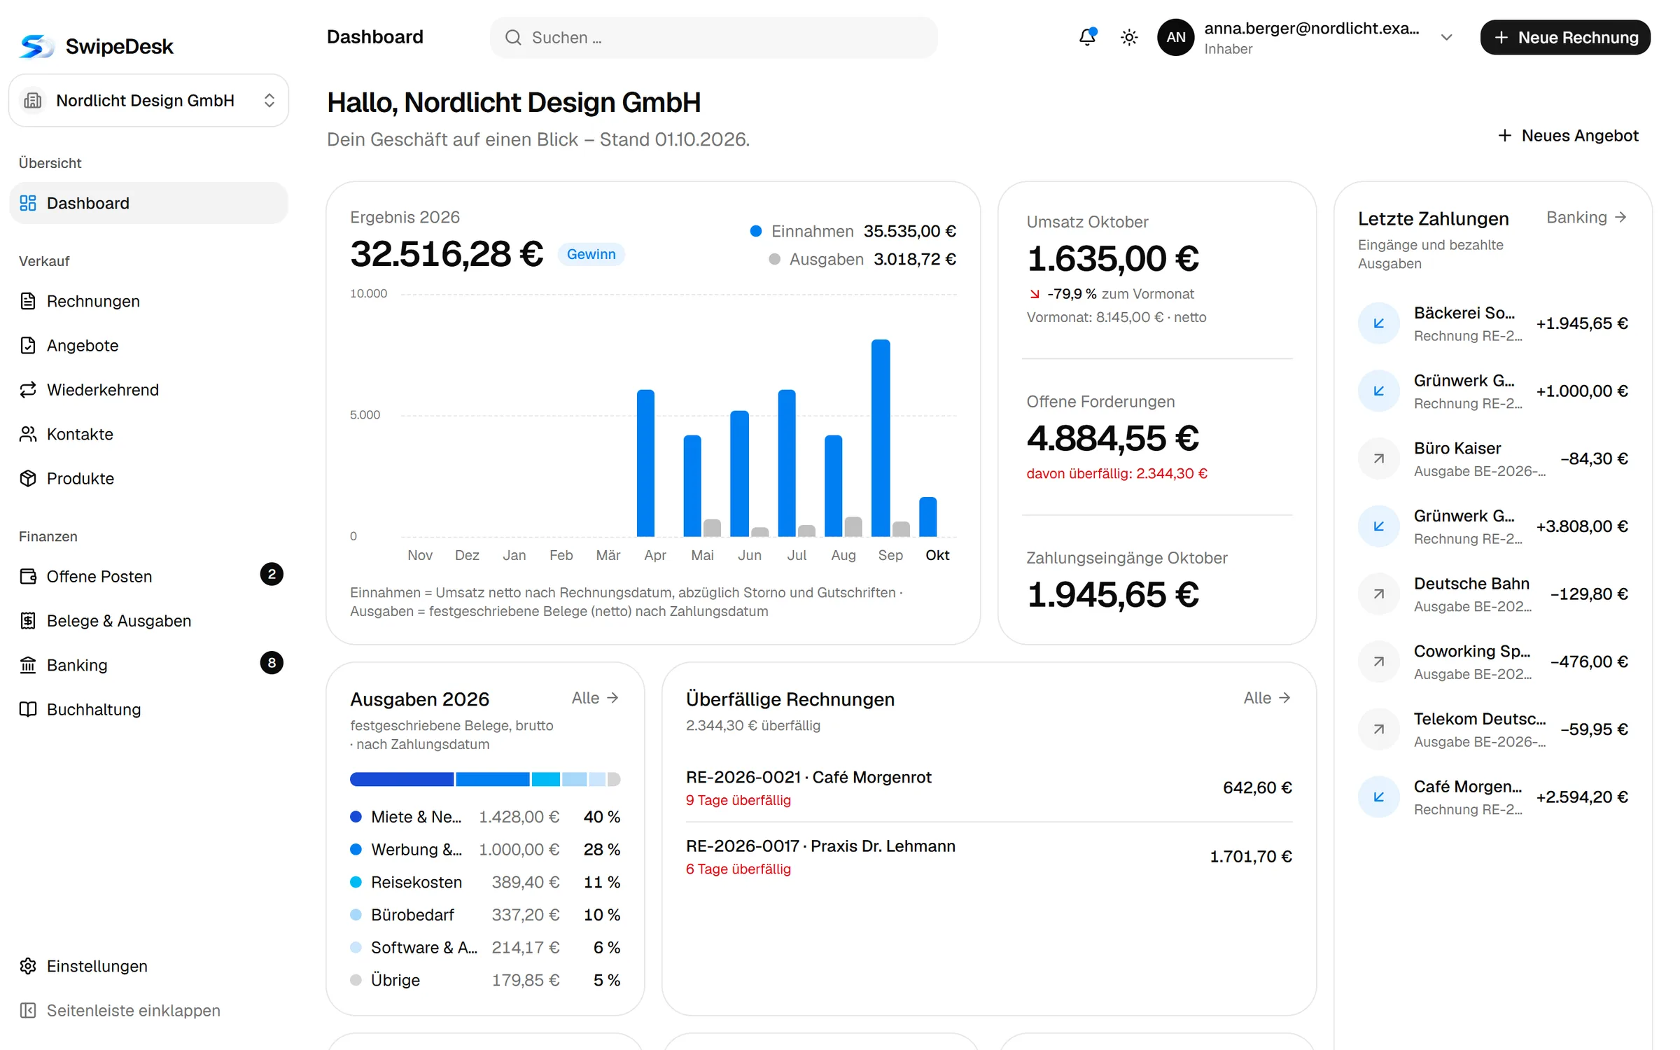Open the Banking link in Letzte Zahlungen
This screenshot has width=1680, height=1050.
click(1586, 218)
